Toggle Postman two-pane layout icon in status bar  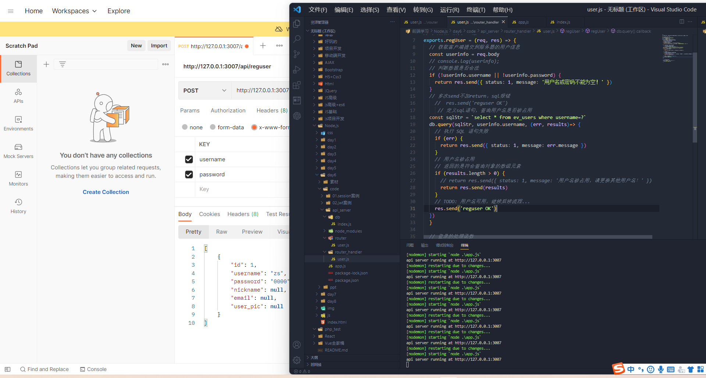pyautogui.click(x=7, y=369)
